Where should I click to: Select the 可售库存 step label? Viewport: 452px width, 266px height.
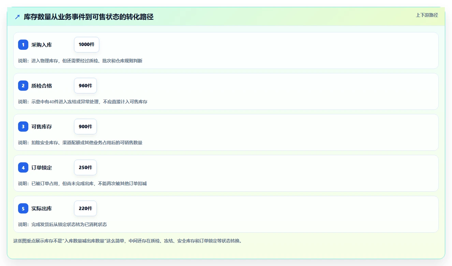pyautogui.click(x=42, y=127)
